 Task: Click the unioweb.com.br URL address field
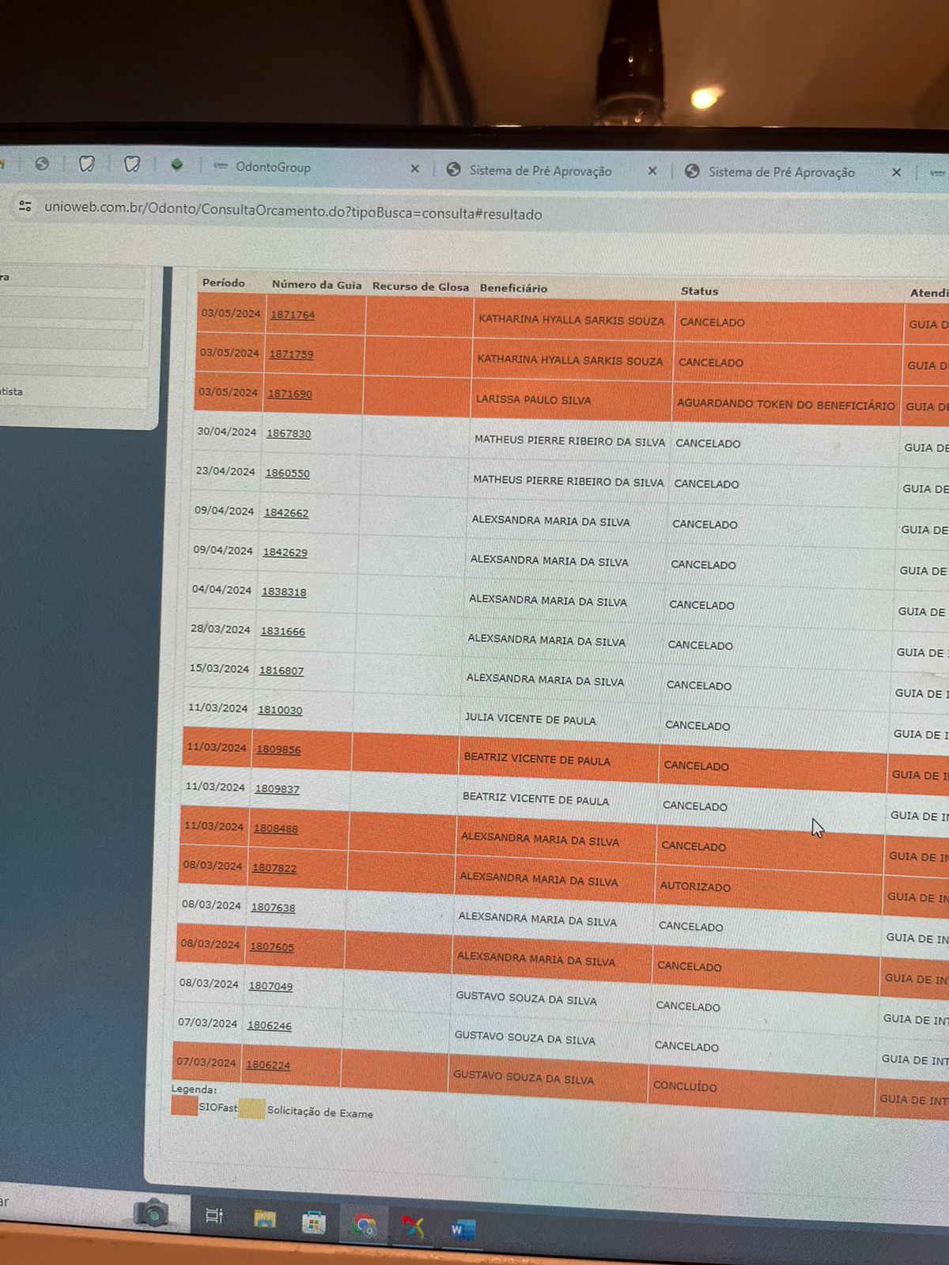(x=293, y=212)
